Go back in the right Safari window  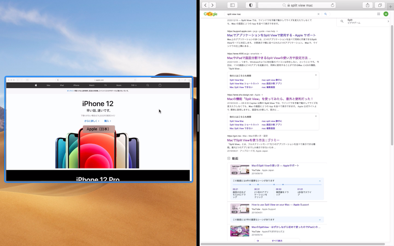205,5
